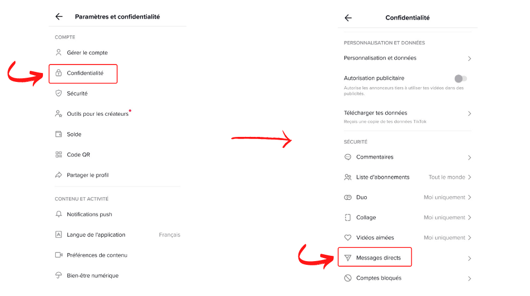The width and height of the screenshot is (530, 296).
Task: Open the Commentaires settings chevron
Action: 470,158
